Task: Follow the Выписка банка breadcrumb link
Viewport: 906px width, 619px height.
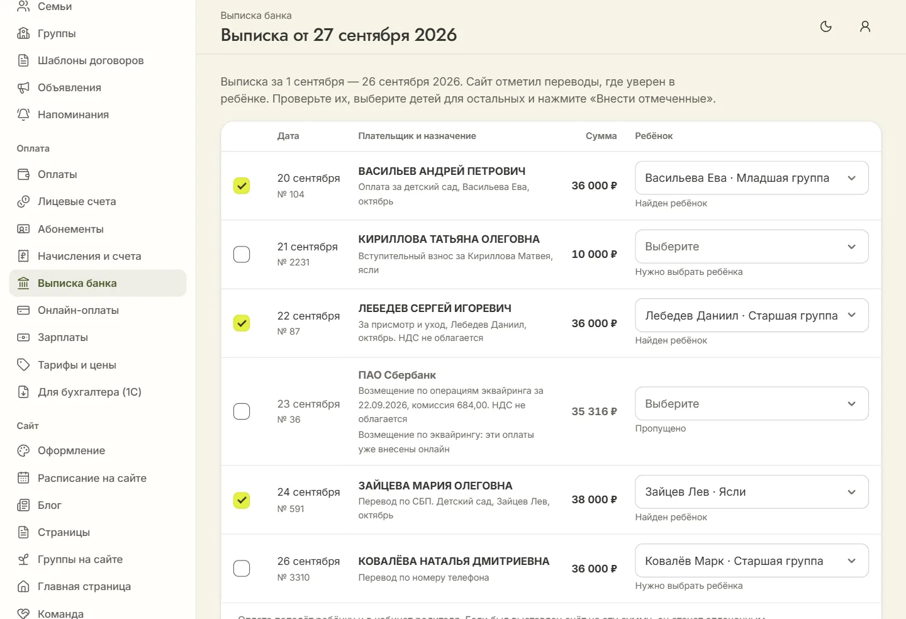Action: 256,15
